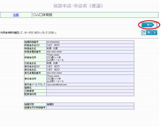This screenshot has width=161, height=126.
Task: Select リヨウ タロウ in 責任者氏名 row
Action: (x=53, y=70)
